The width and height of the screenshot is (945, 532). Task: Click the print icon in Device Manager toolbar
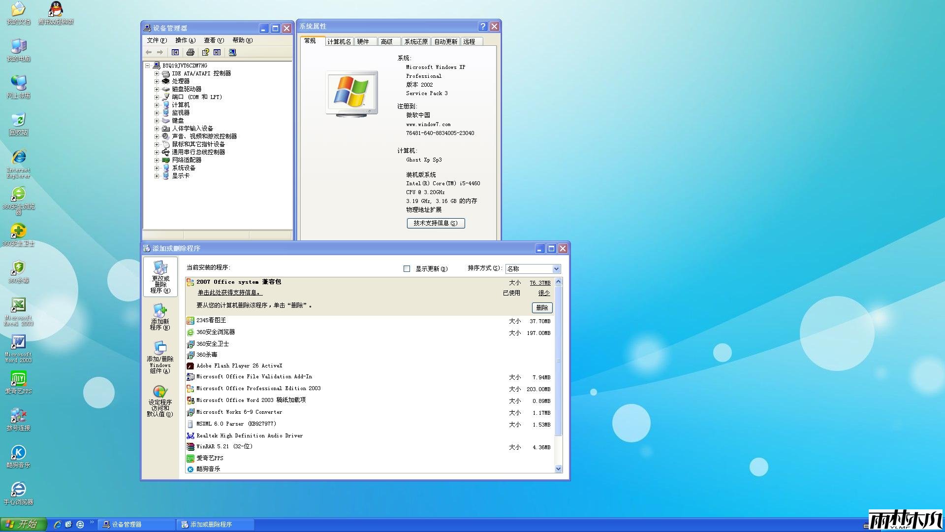point(190,52)
